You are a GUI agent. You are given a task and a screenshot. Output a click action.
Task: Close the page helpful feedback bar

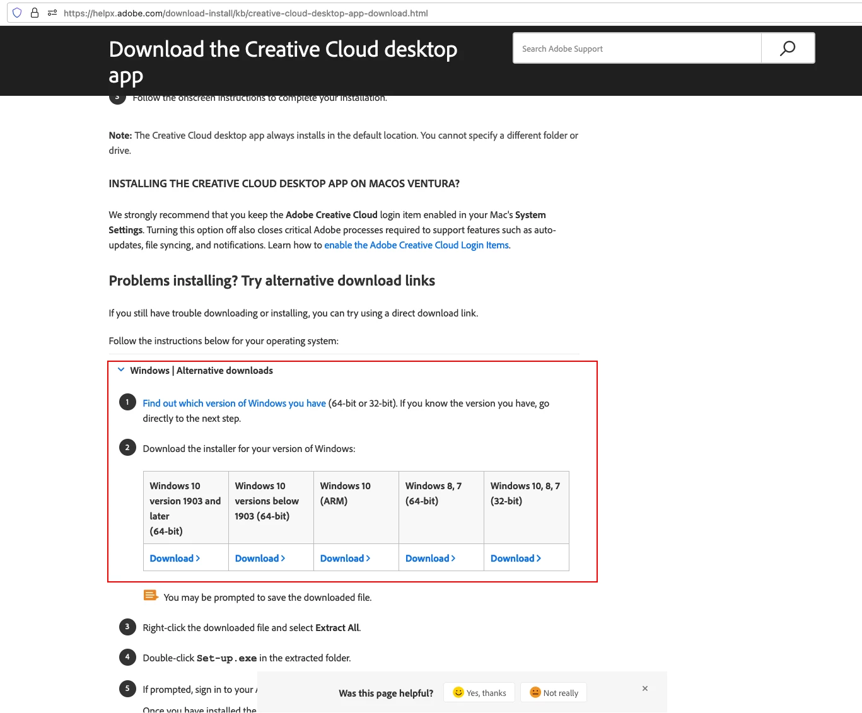pyautogui.click(x=645, y=688)
